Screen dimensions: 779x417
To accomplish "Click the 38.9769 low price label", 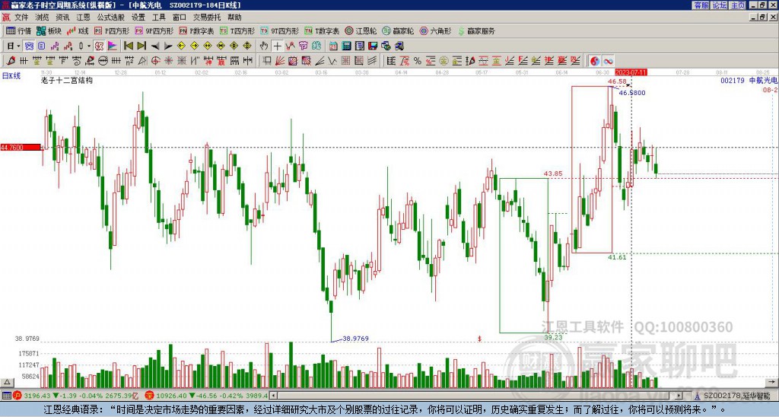I will pos(356,339).
